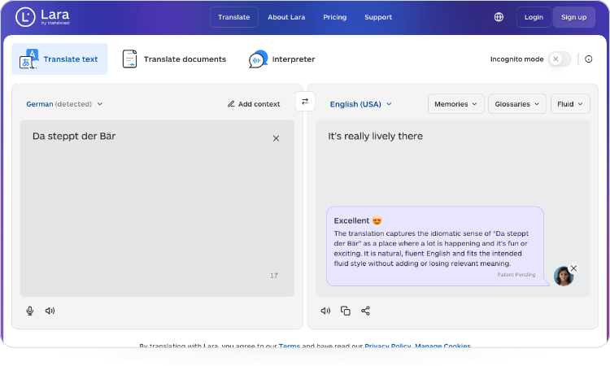Click the assistant avatar photo
The width and height of the screenshot is (610, 366).
(x=563, y=277)
